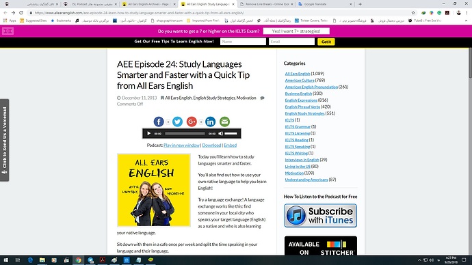Viewport: 472px width, 265px height.
Task: Bookmark this page with star icon
Action: 413,12
